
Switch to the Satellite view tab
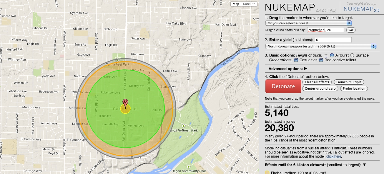249,4
